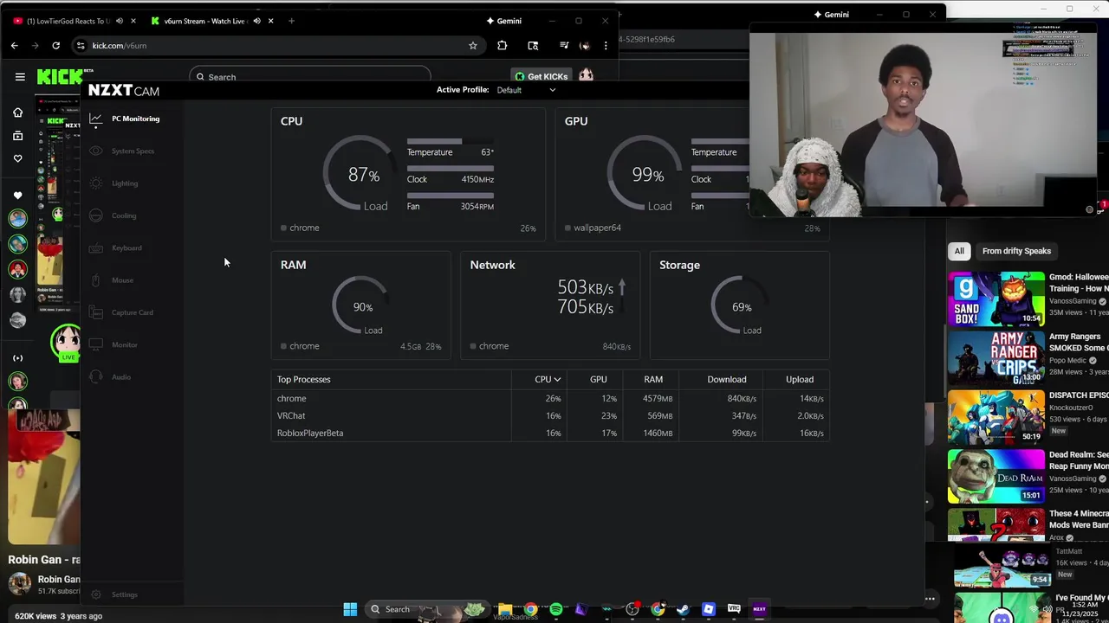
Task: Open NZXT CAM Settings gear
Action: click(x=96, y=594)
